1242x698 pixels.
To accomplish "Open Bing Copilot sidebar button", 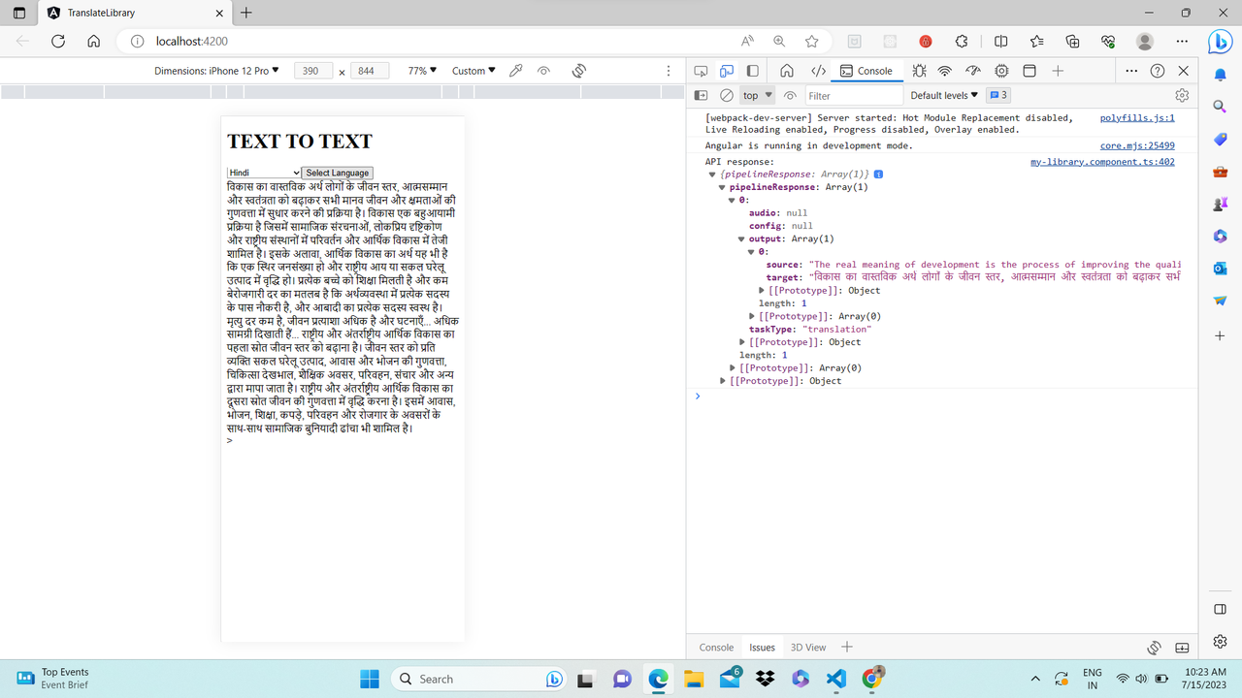I will click(1220, 41).
